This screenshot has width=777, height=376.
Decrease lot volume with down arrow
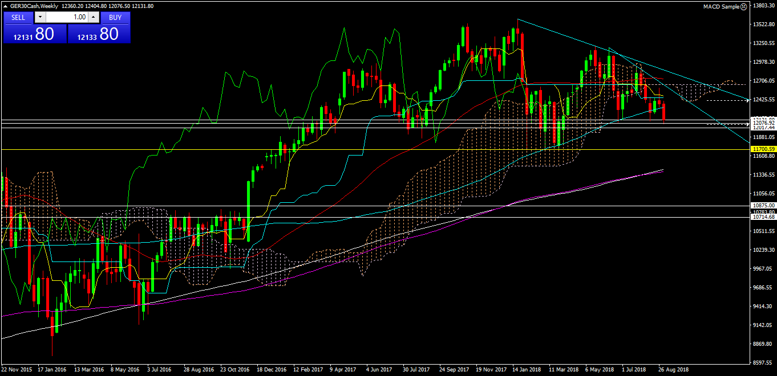tap(40, 17)
